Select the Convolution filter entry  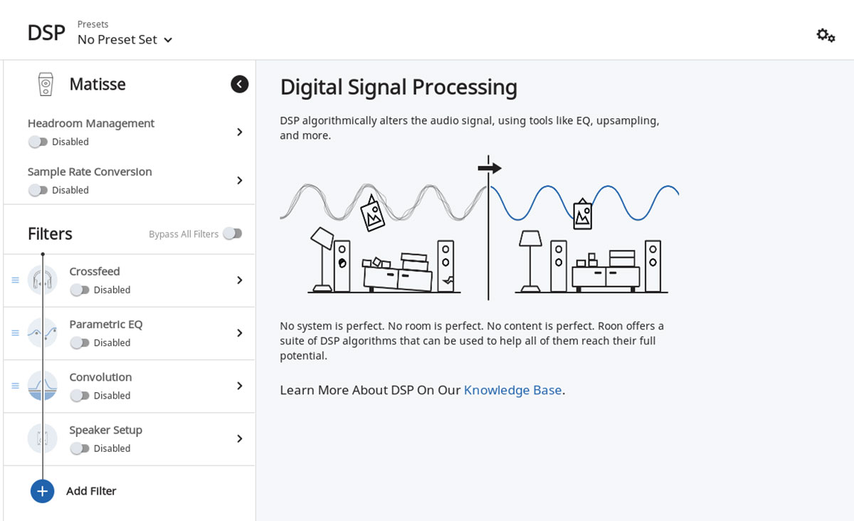point(100,377)
